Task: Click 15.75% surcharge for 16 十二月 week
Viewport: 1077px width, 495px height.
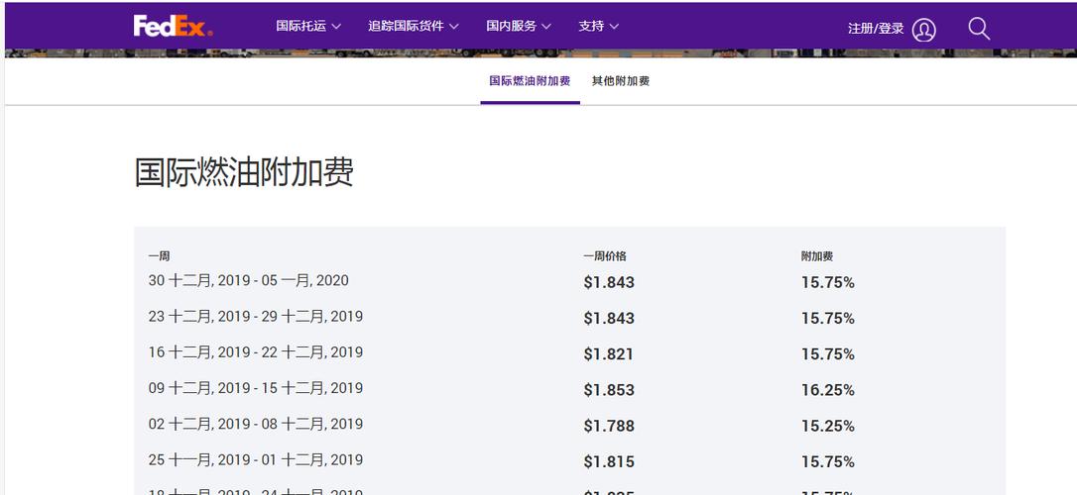Action: [828, 354]
